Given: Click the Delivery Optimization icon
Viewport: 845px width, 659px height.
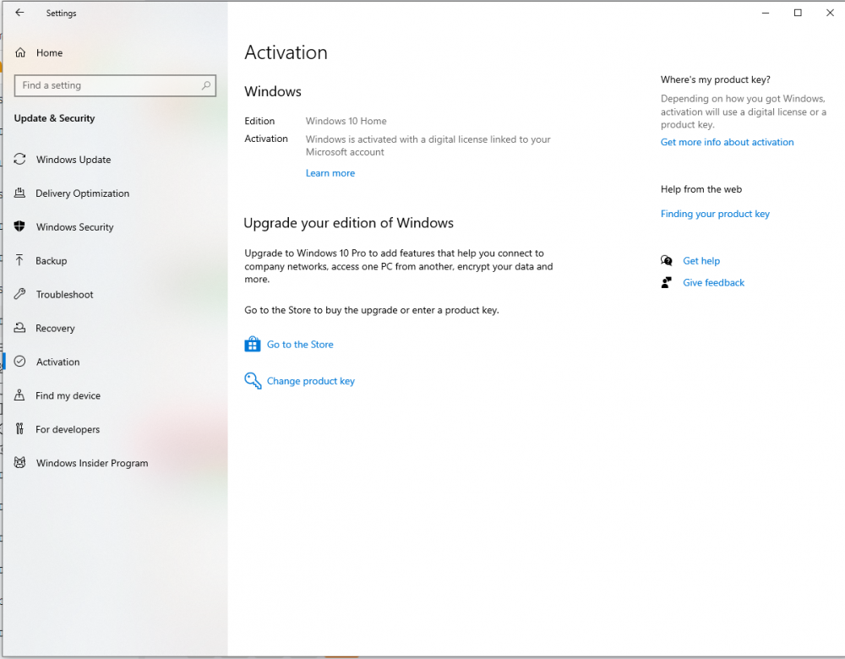Looking at the screenshot, I should tap(20, 193).
